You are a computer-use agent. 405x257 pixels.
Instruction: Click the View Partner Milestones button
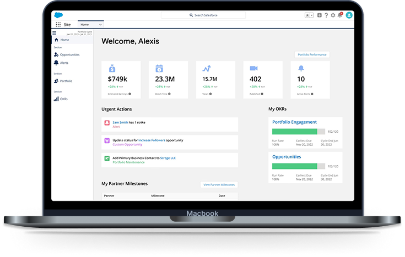(x=219, y=185)
